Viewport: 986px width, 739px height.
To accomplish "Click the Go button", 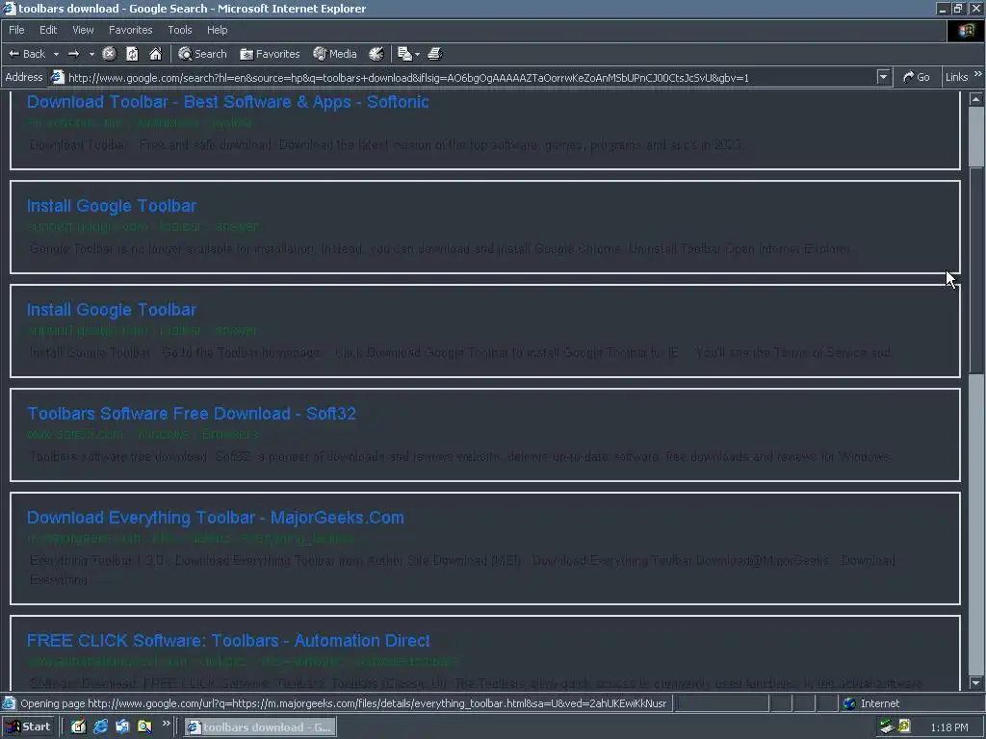I will (917, 77).
